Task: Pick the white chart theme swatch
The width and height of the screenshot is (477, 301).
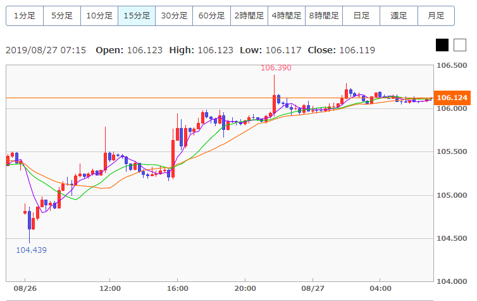Action: [x=460, y=45]
